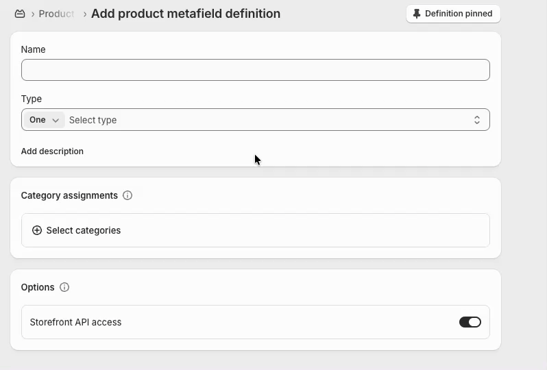Screen dimensions: 547x370
Task: Click the Add product metafield definition title
Action: [x=185, y=14]
